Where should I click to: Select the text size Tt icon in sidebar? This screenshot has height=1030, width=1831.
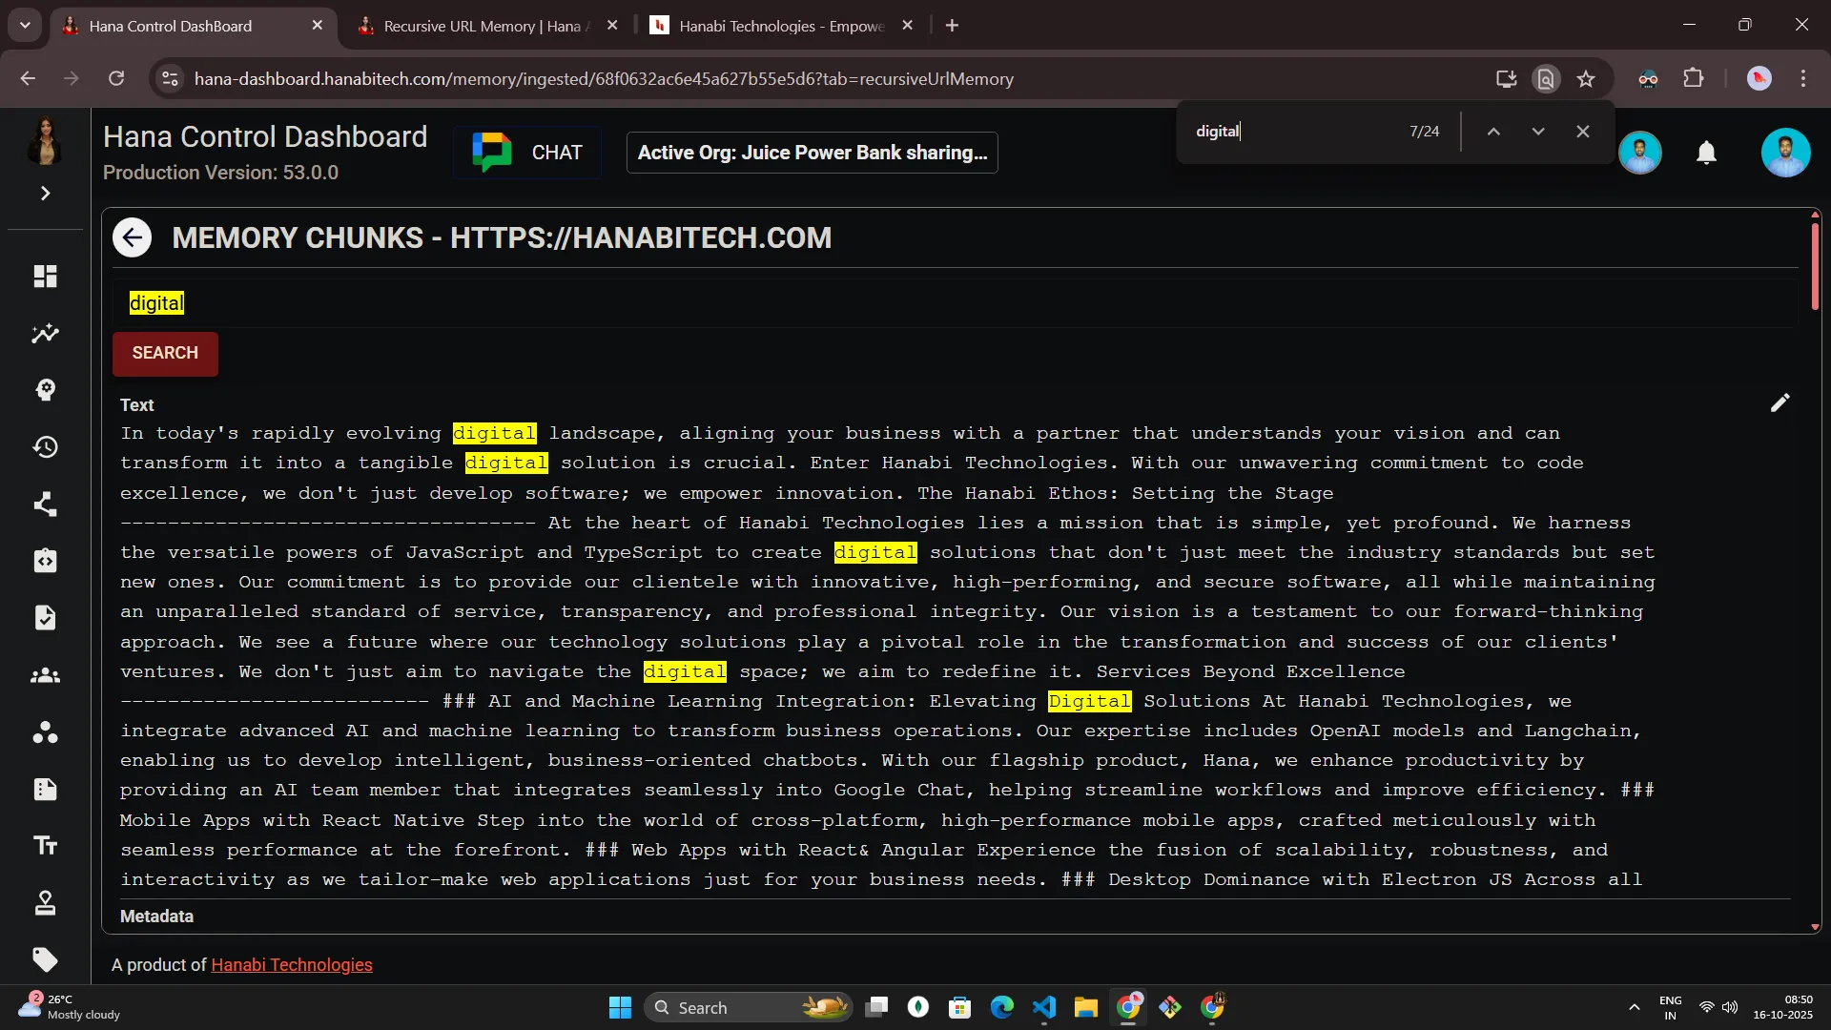coord(45,846)
